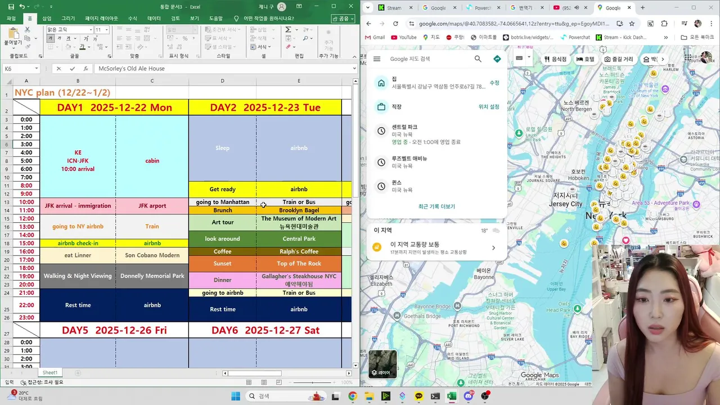
Task: Open the Name Box dropdown arrow
Action: tap(36, 69)
